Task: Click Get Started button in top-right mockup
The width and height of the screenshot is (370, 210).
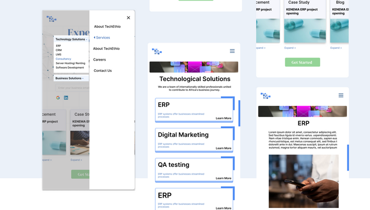Action: tap(303, 62)
